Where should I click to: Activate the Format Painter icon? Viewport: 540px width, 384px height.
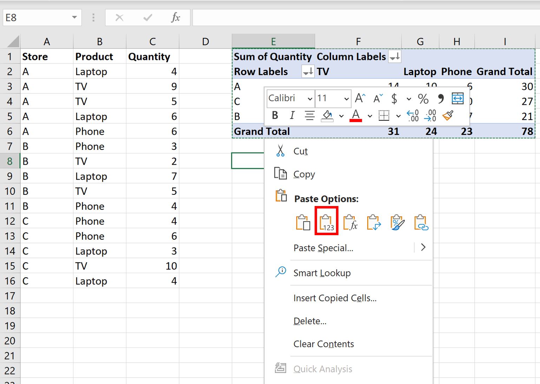tap(448, 115)
